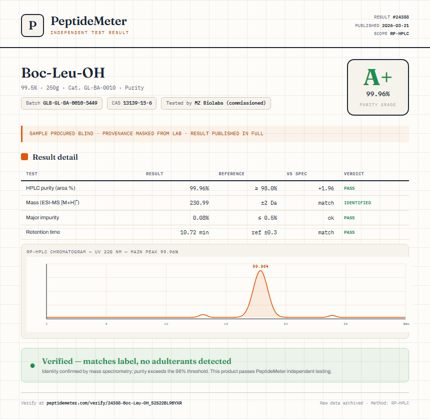Click PASS verdict in Retention time row

349,232
